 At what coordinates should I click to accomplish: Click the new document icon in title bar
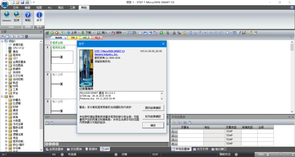pos(13,2)
